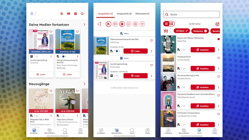Tap red Lesen button for taz ePaper
249x140 pixels.
click(135, 76)
